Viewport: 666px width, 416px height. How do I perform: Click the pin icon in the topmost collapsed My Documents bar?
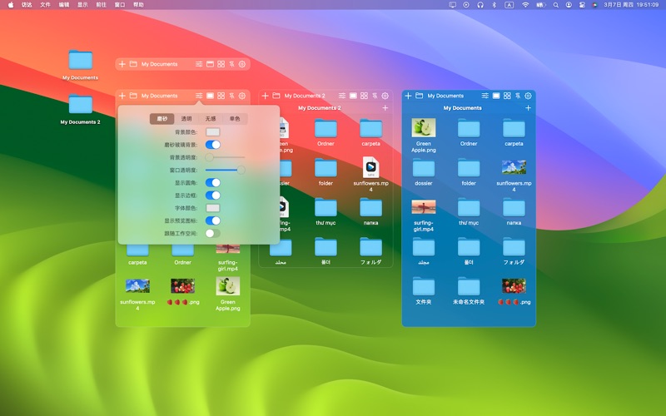click(231, 64)
